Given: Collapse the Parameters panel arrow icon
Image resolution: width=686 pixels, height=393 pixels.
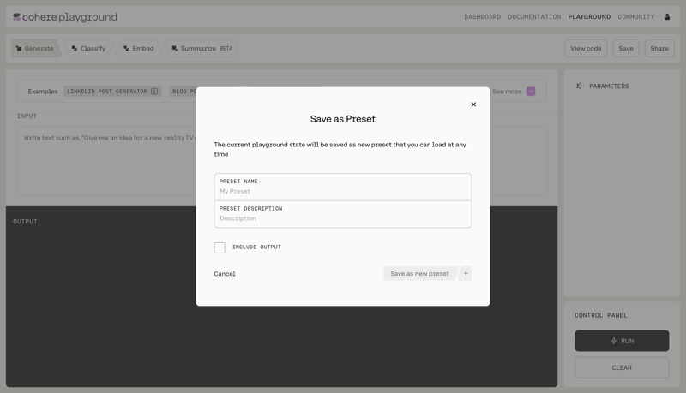Looking at the screenshot, I should click(580, 86).
